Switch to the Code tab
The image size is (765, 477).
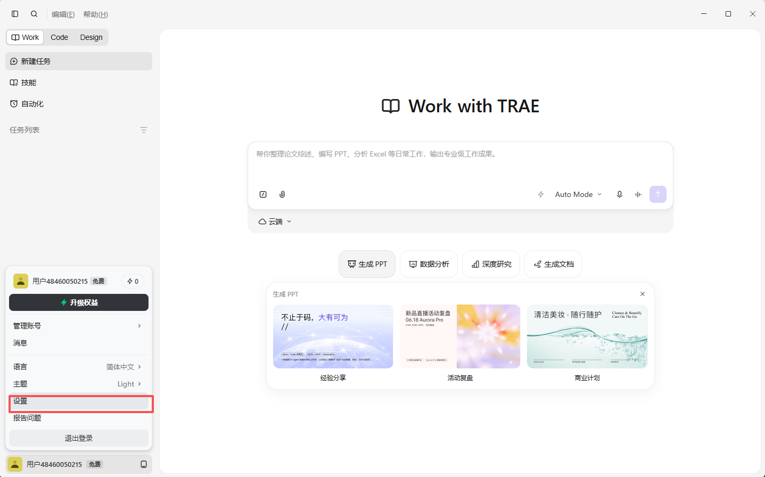(59, 37)
